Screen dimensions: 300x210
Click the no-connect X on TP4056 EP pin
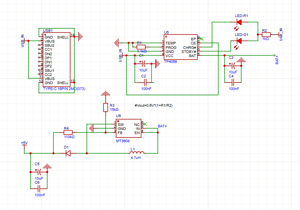click(x=202, y=39)
